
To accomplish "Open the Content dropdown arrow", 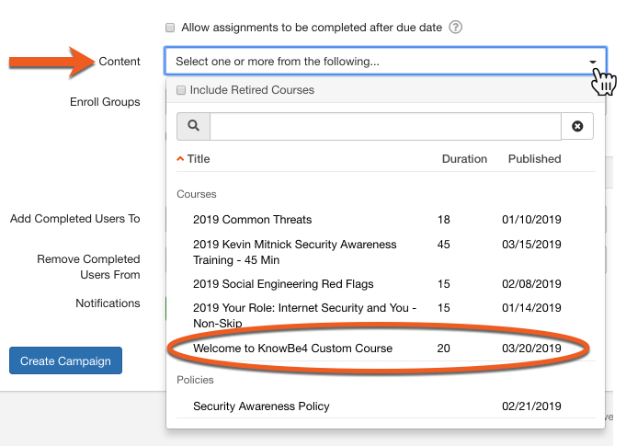I will tap(593, 62).
